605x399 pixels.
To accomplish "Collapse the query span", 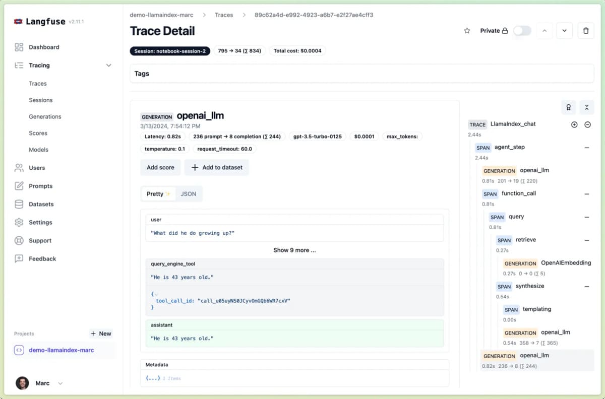I will [x=587, y=217].
